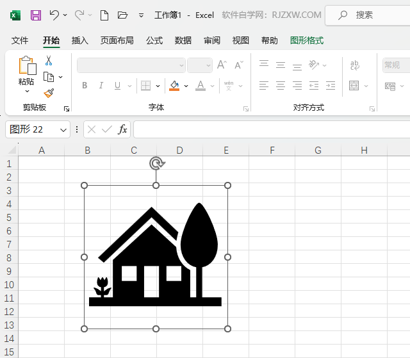Click the accounting number format icon

[390, 86]
